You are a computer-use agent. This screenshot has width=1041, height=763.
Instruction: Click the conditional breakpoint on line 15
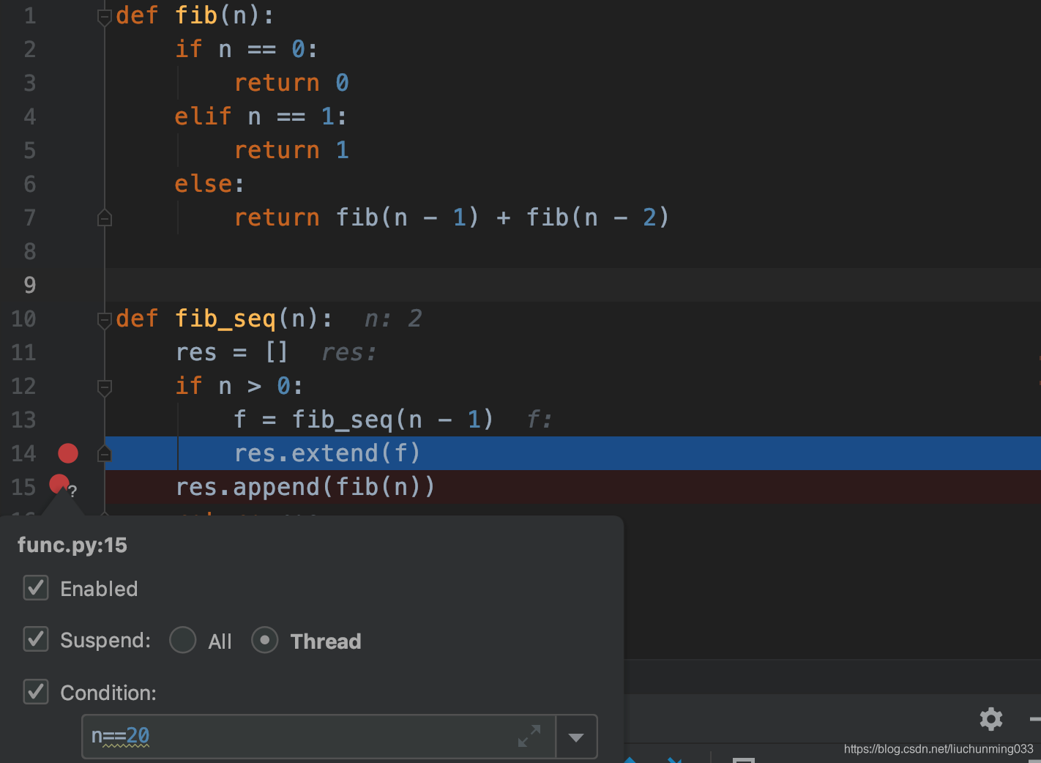coord(59,485)
